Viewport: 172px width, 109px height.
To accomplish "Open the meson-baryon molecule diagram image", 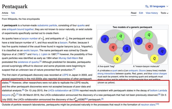I will [150, 47].
